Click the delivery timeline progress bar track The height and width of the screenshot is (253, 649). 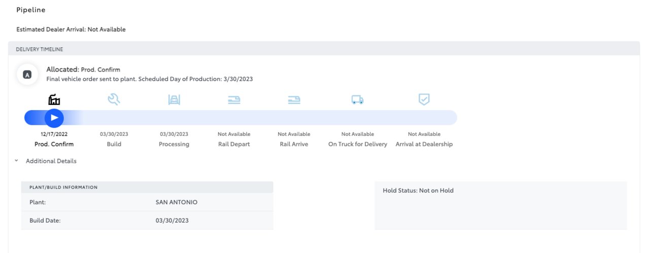point(241,118)
